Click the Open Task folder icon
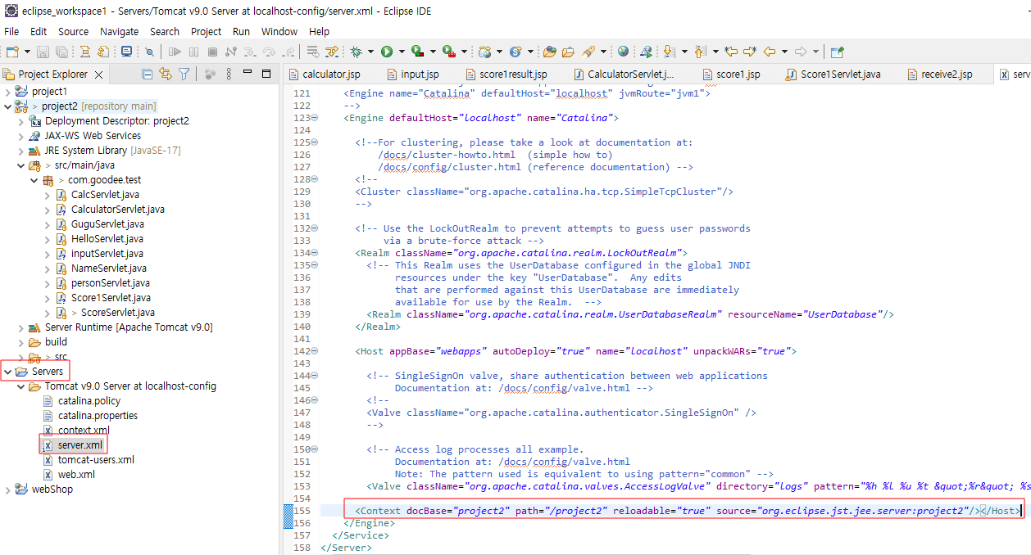Screen dimensions: 1031x555 coord(568,52)
